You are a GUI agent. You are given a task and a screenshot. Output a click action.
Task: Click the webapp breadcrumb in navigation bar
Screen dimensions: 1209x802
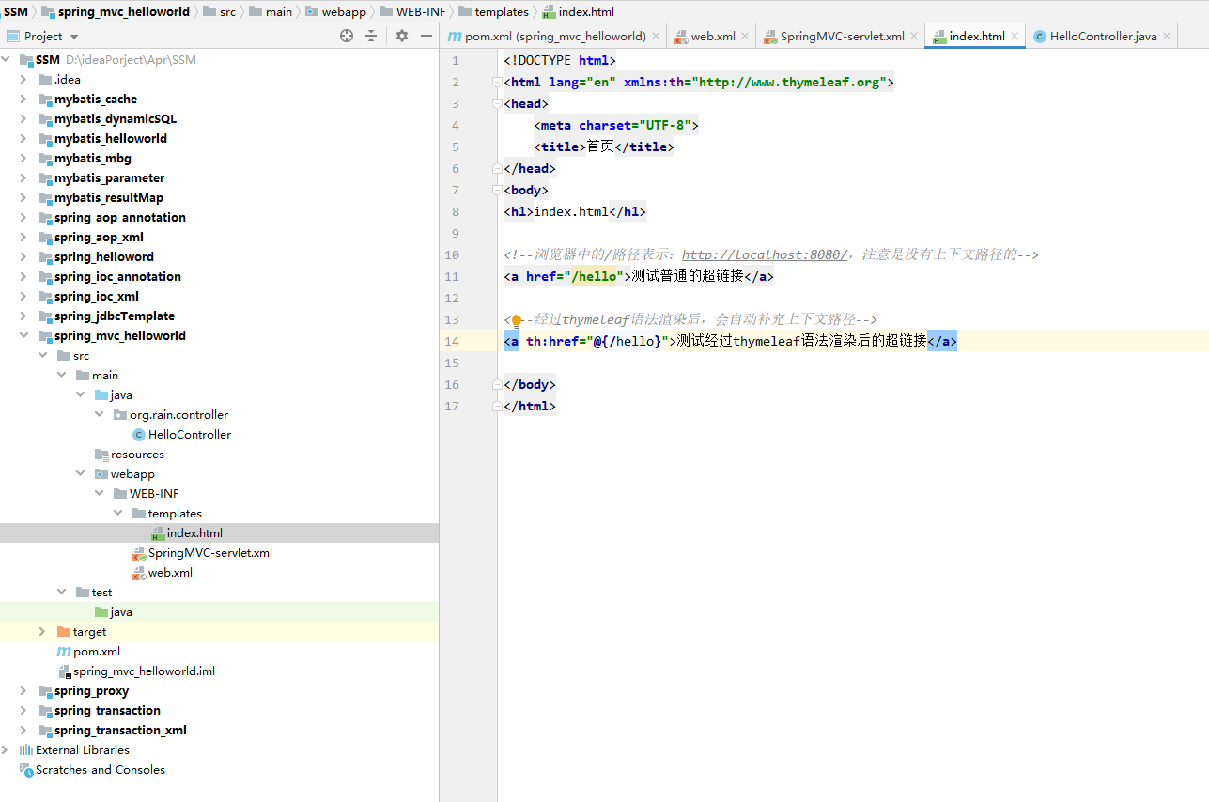click(334, 11)
